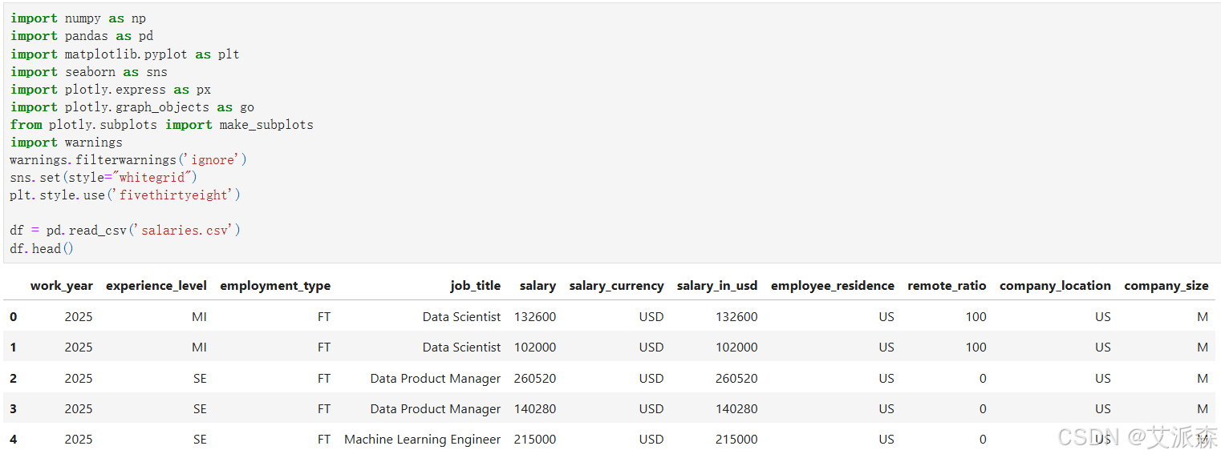Select the company_location column header

pos(1055,286)
